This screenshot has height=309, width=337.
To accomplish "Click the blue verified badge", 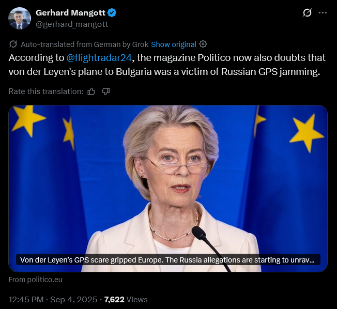I will click(112, 13).
